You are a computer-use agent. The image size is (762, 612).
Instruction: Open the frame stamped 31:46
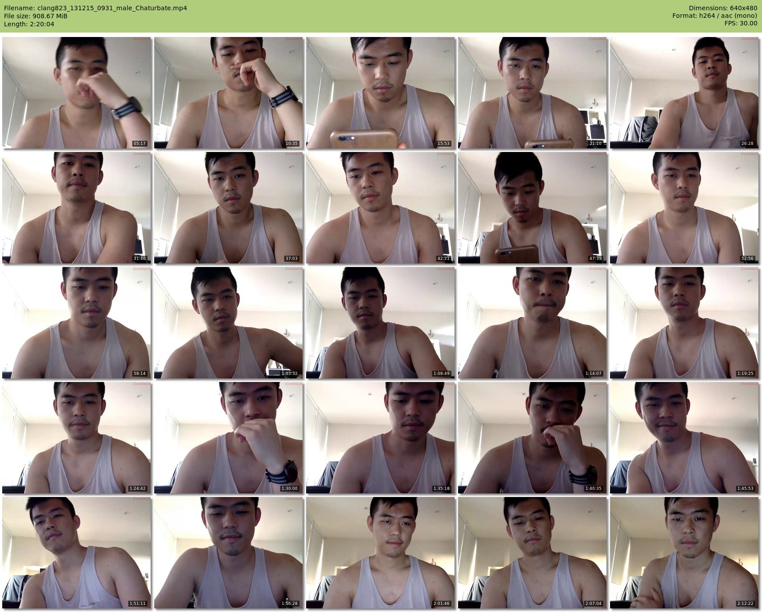pos(76,208)
